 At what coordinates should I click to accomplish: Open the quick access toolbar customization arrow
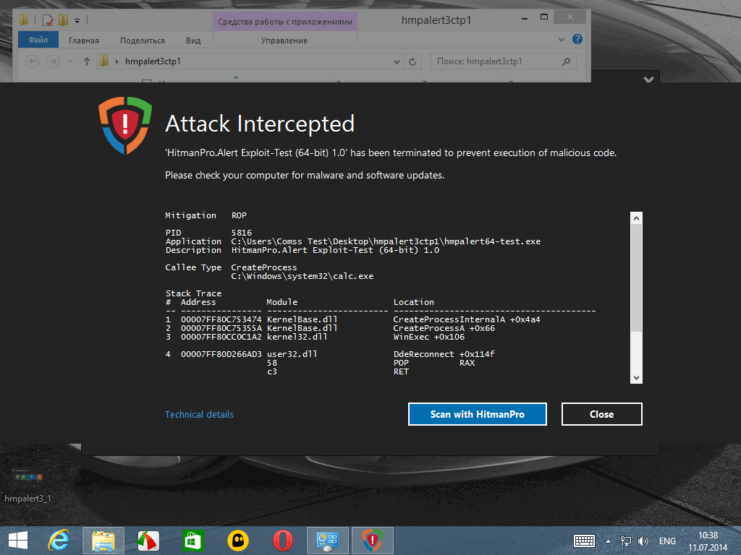tap(76, 20)
